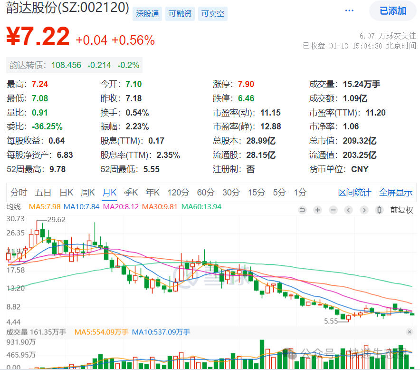420x370 pixels.
Task: Click the 5.55 low price marker
Action: (331, 321)
